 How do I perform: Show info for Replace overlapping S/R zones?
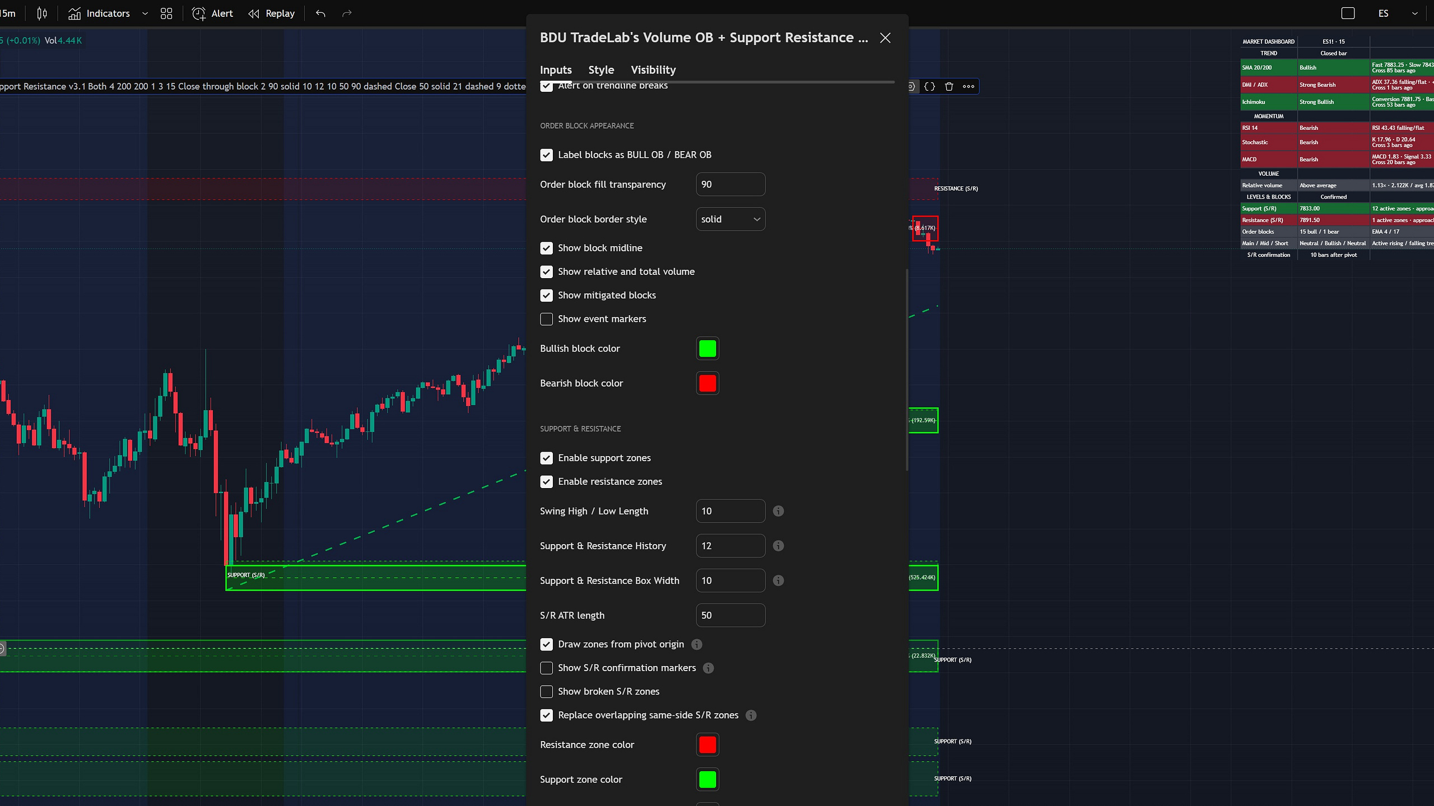click(x=751, y=715)
